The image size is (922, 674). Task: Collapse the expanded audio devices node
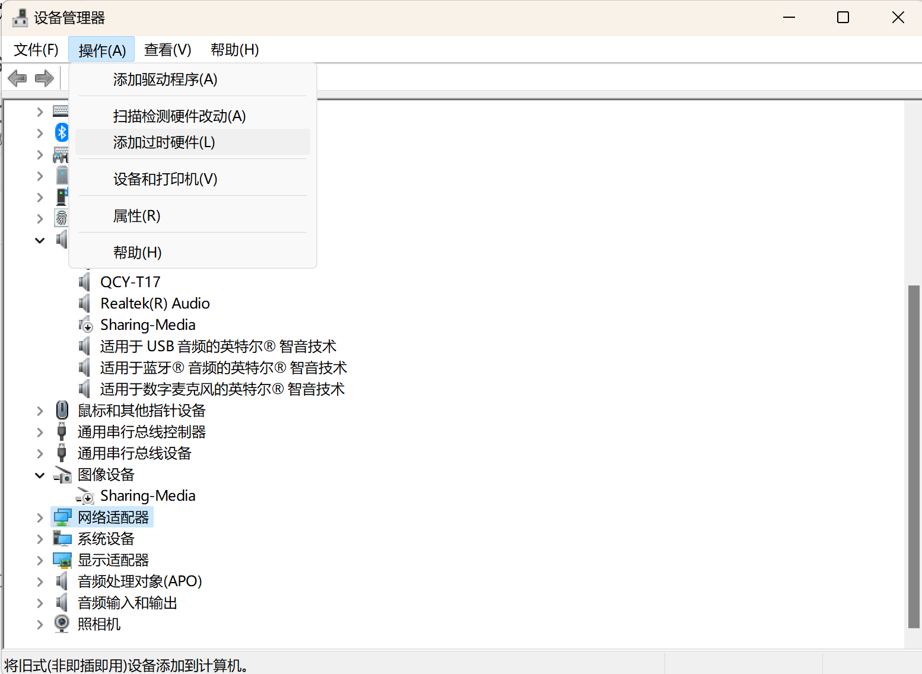(x=40, y=240)
